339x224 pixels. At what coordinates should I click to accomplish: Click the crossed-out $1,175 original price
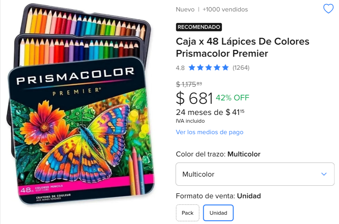click(x=189, y=84)
